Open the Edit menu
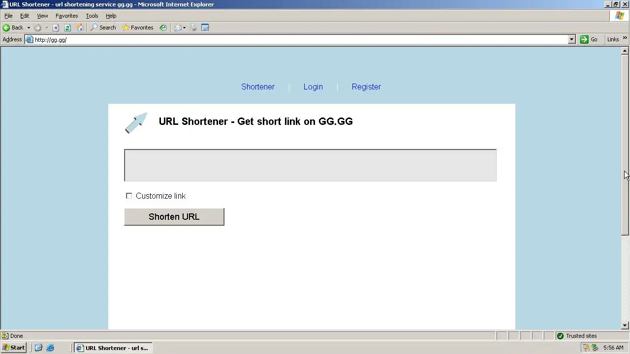 pos(25,16)
